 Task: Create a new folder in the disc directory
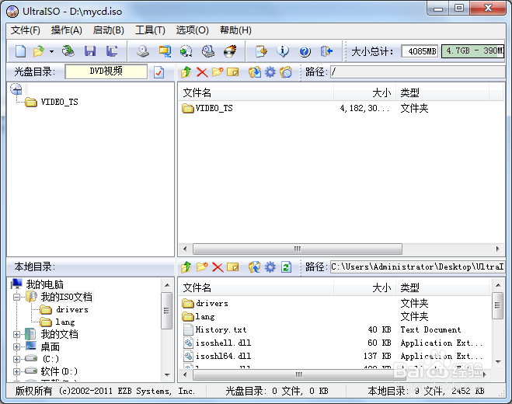tap(218, 71)
